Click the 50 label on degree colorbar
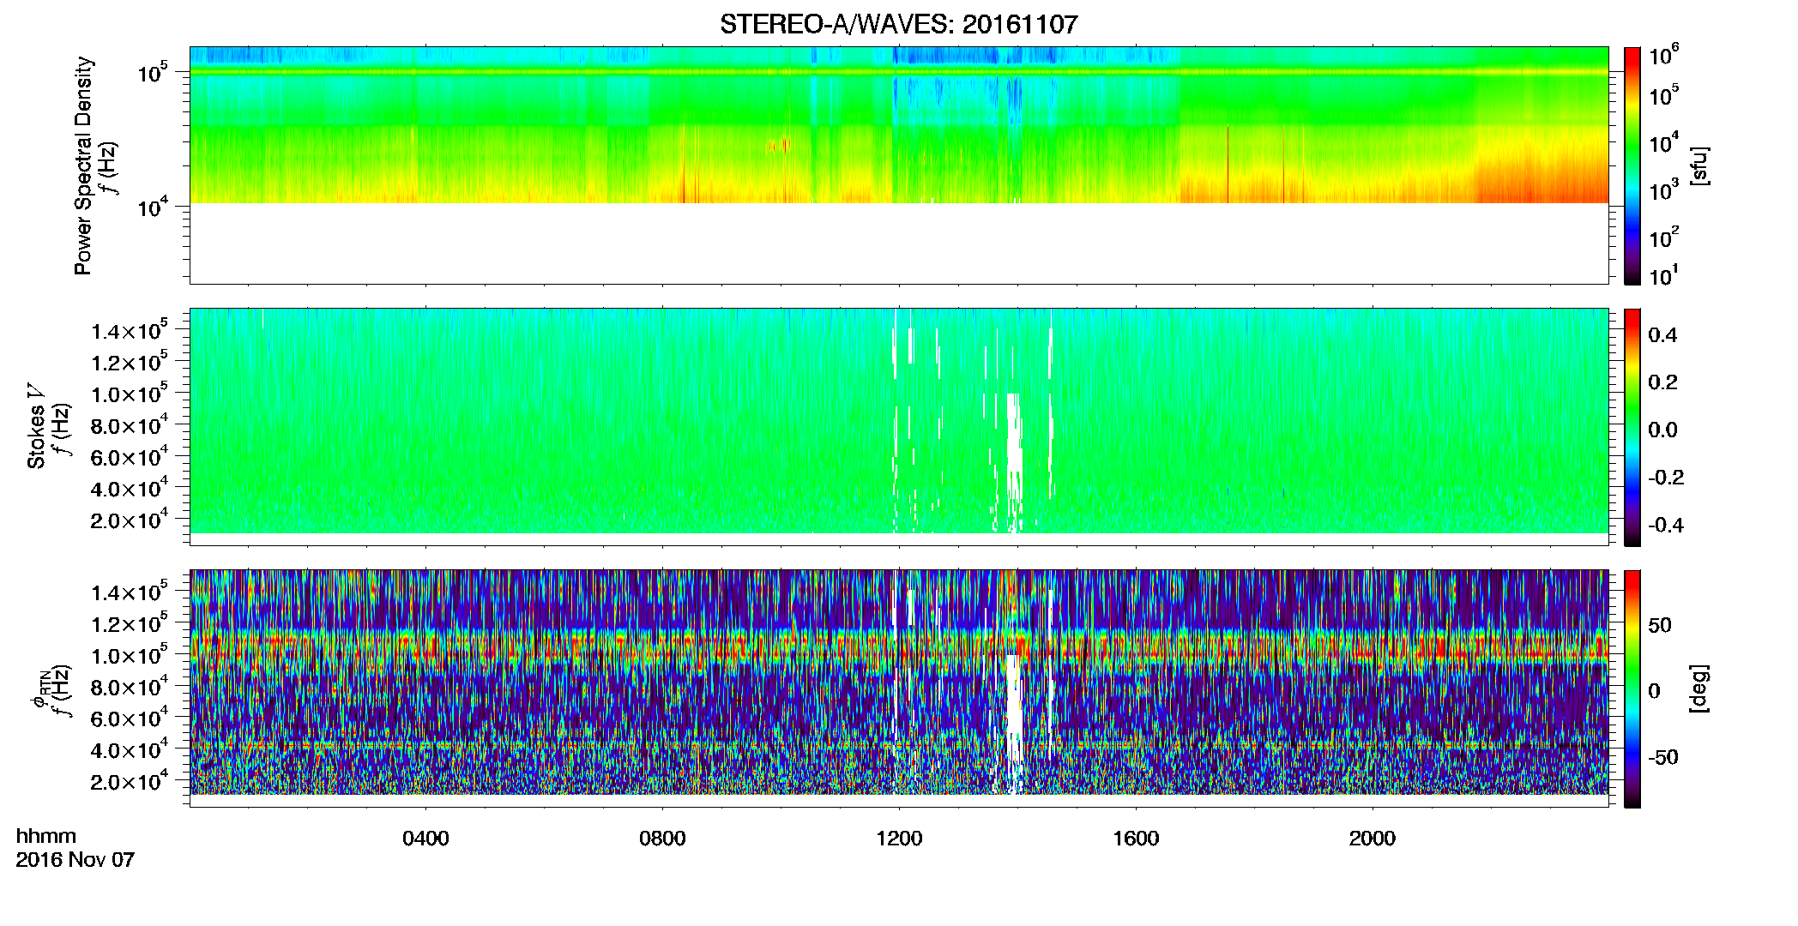1798x926 pixels. pyautogui.click(x=1660, y=625)
